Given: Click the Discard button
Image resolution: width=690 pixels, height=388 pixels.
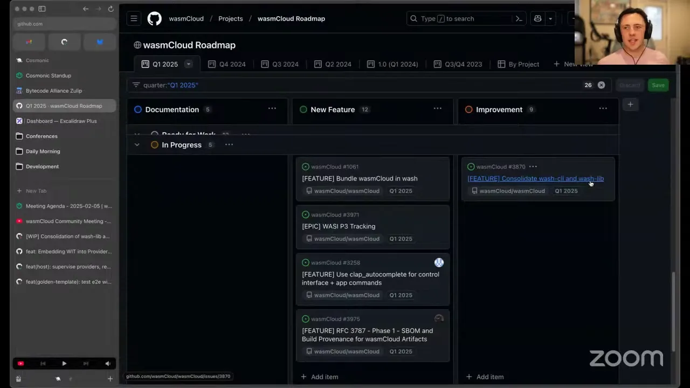Looking at the screenshot, I should point(629,85).
